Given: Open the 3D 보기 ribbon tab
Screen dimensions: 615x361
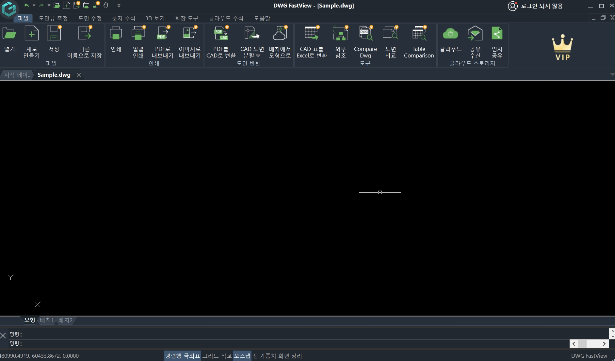Looking at the screenshot, I should pyautogui.click(x=155, y=18).
